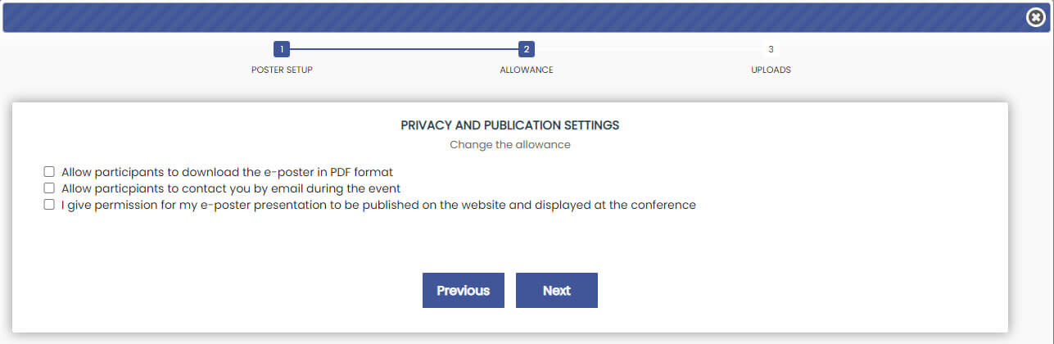Click the step 1 number badge

(282, 49)
